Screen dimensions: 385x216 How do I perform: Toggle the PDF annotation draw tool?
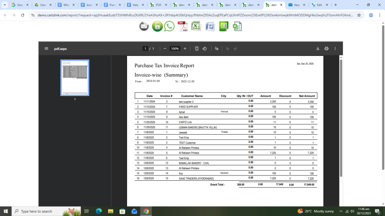[x=217, y=49]
